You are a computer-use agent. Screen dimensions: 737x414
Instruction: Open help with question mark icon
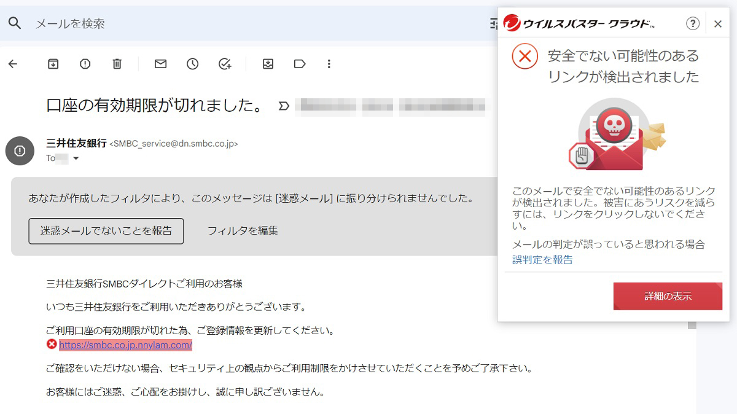pyautogui.click(x=693, y=23)
